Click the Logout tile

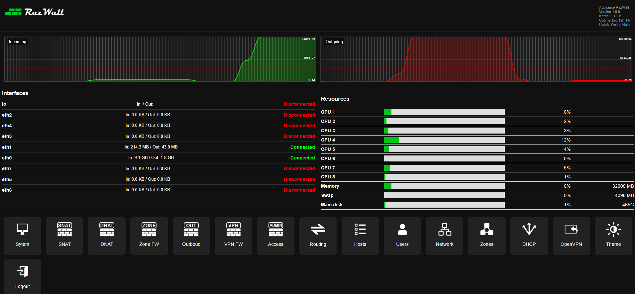[x=22, y=277]
